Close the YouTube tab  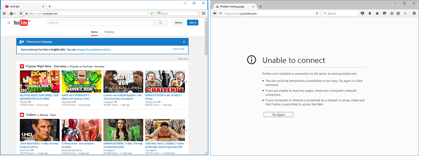pos(43,6)
